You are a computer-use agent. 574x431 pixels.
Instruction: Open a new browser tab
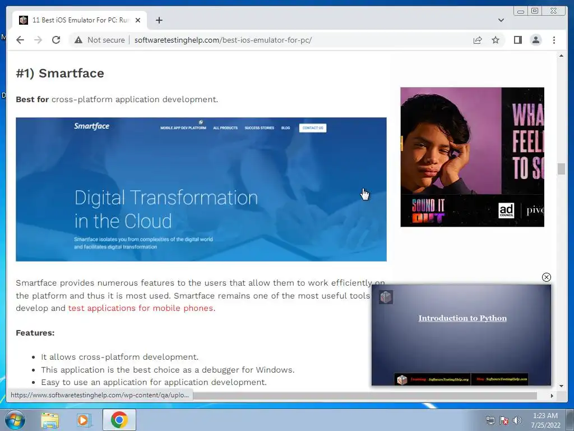159,20
